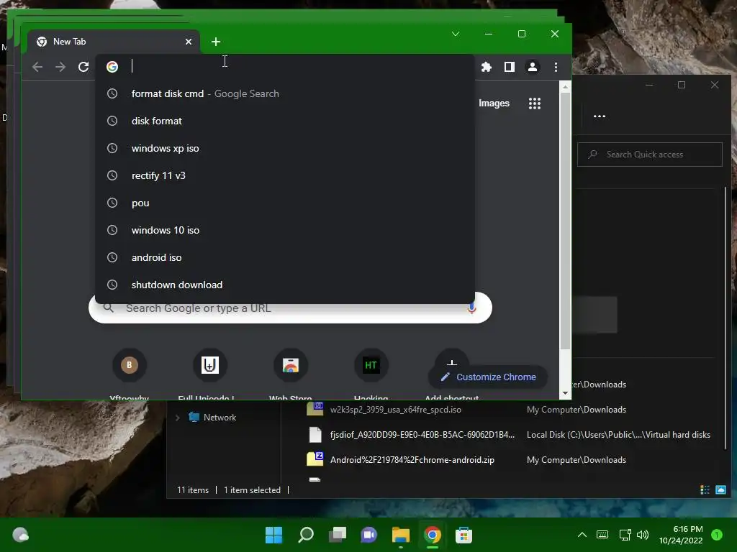The width and height of the screenshot is (737, 552).
Task: Click Chrome page scrollbar down arrow
Action: (566, 393)
